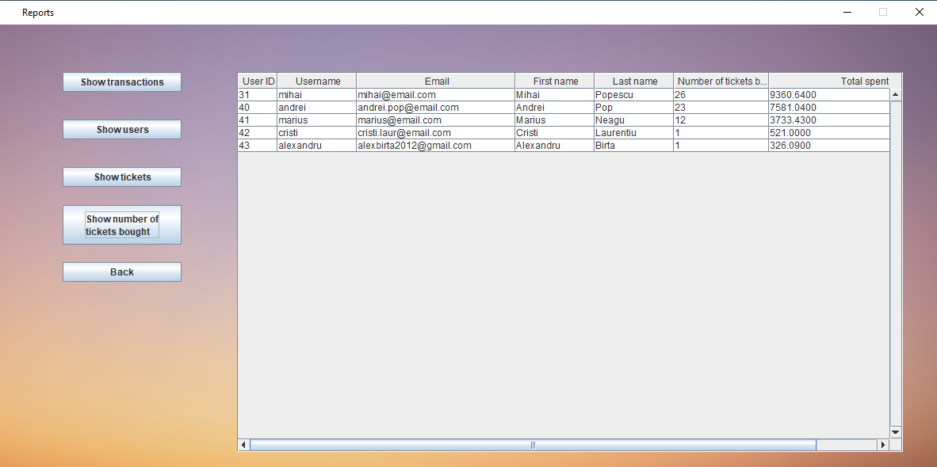This screenshot has height=467, width=937.
Task: Click the horizontal scroll left arrow
Action: (x=244, y=445)
